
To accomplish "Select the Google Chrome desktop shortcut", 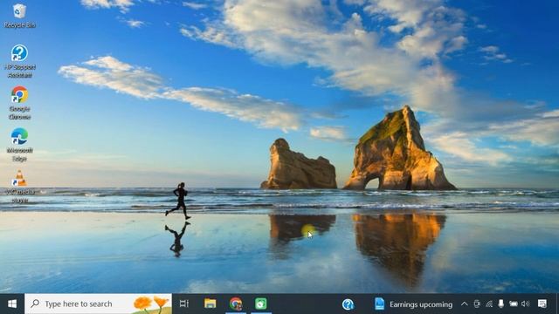I will coord(19,103).
